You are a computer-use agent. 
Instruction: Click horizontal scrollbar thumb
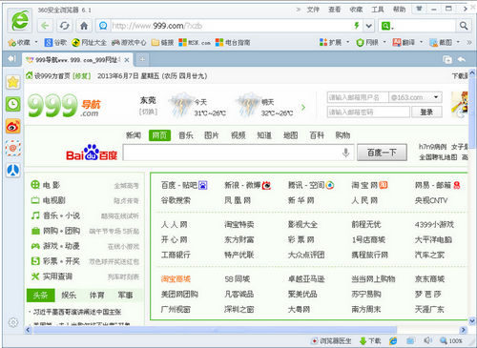click(x=215, y=330)
